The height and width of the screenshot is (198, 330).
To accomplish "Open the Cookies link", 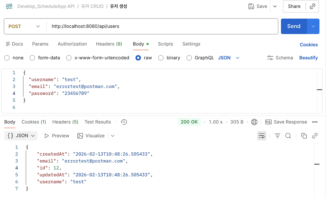I will [x=309, y=45].
